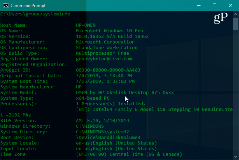Click original install date 7/4/2019 value
The width and height of the screenshot is (239, 160).
104,76
